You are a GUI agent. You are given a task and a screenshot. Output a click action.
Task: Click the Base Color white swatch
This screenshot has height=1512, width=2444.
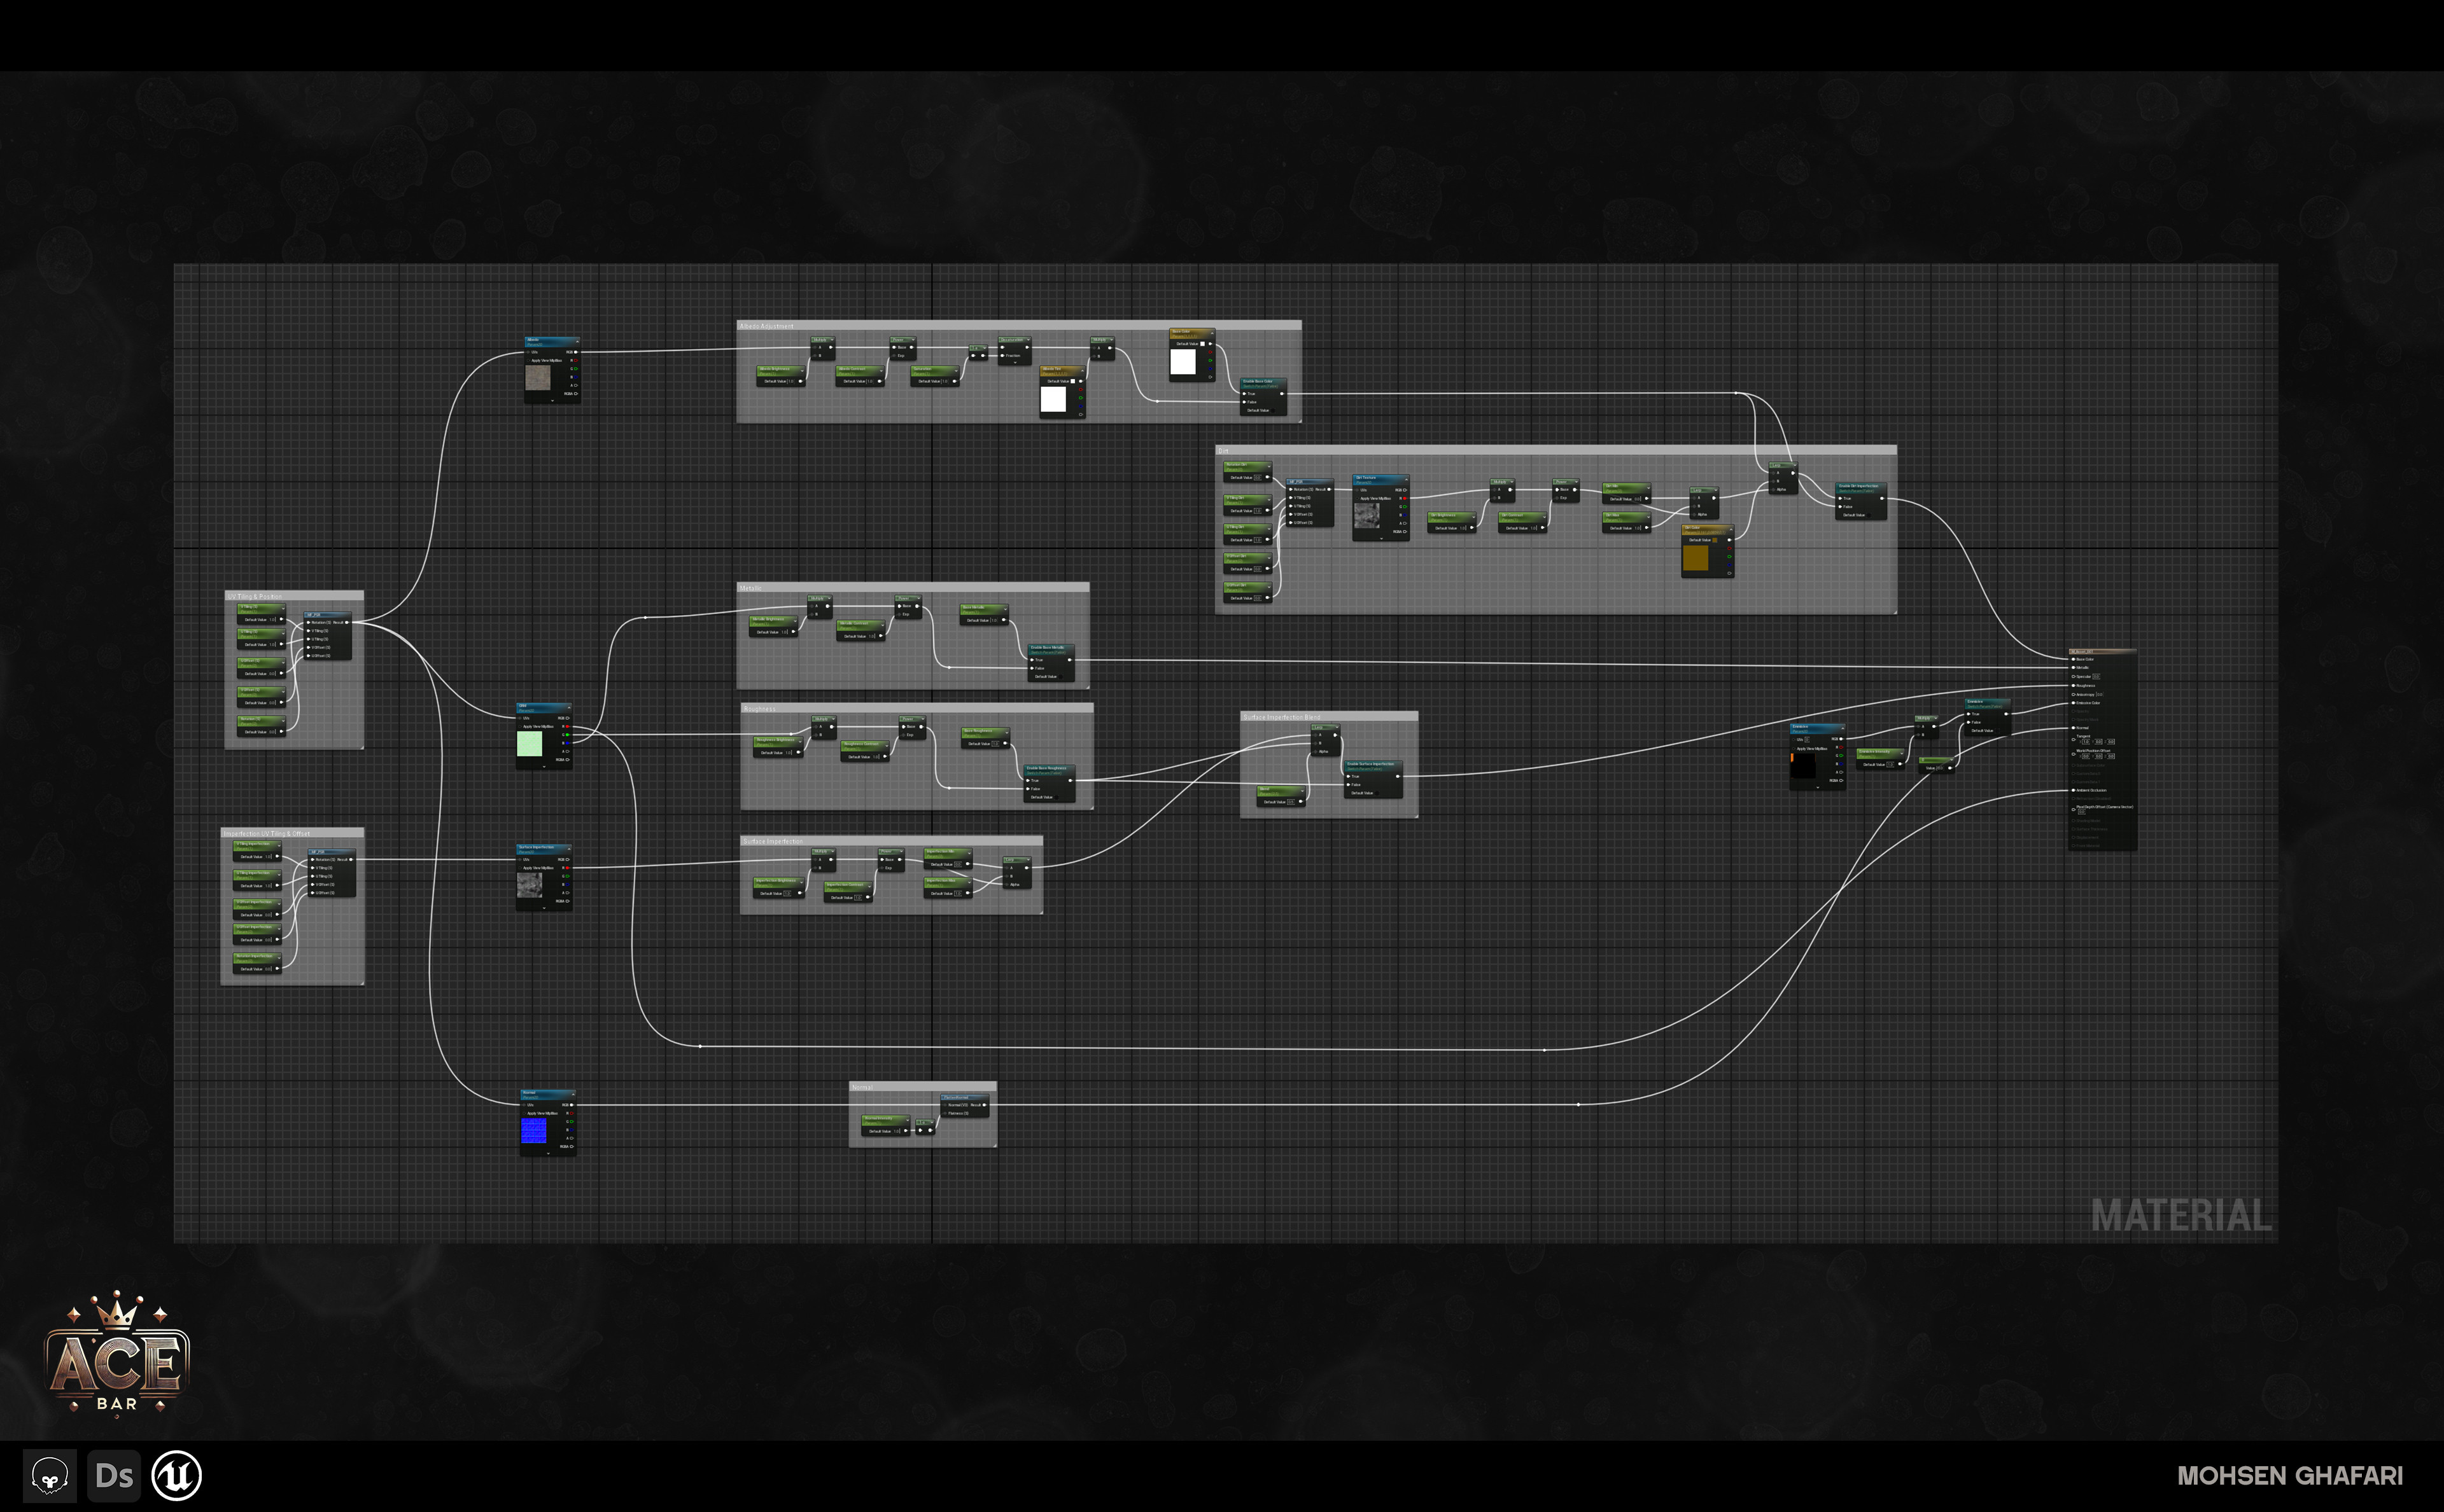(x=1183, y=362)
